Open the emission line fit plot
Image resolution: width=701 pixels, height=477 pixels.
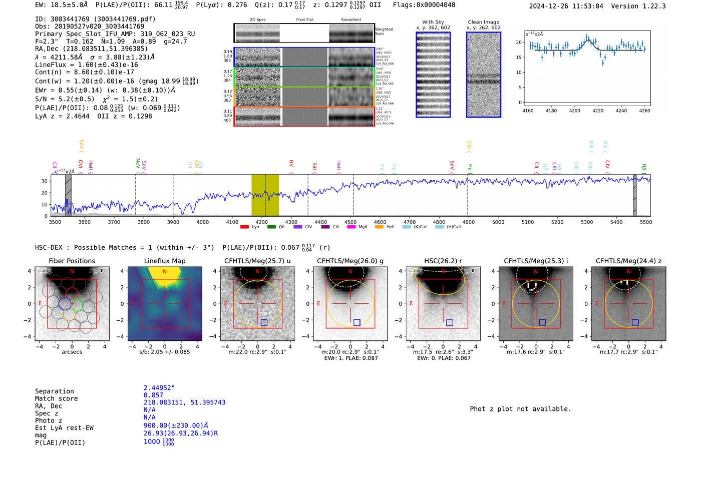click(587, 68)
